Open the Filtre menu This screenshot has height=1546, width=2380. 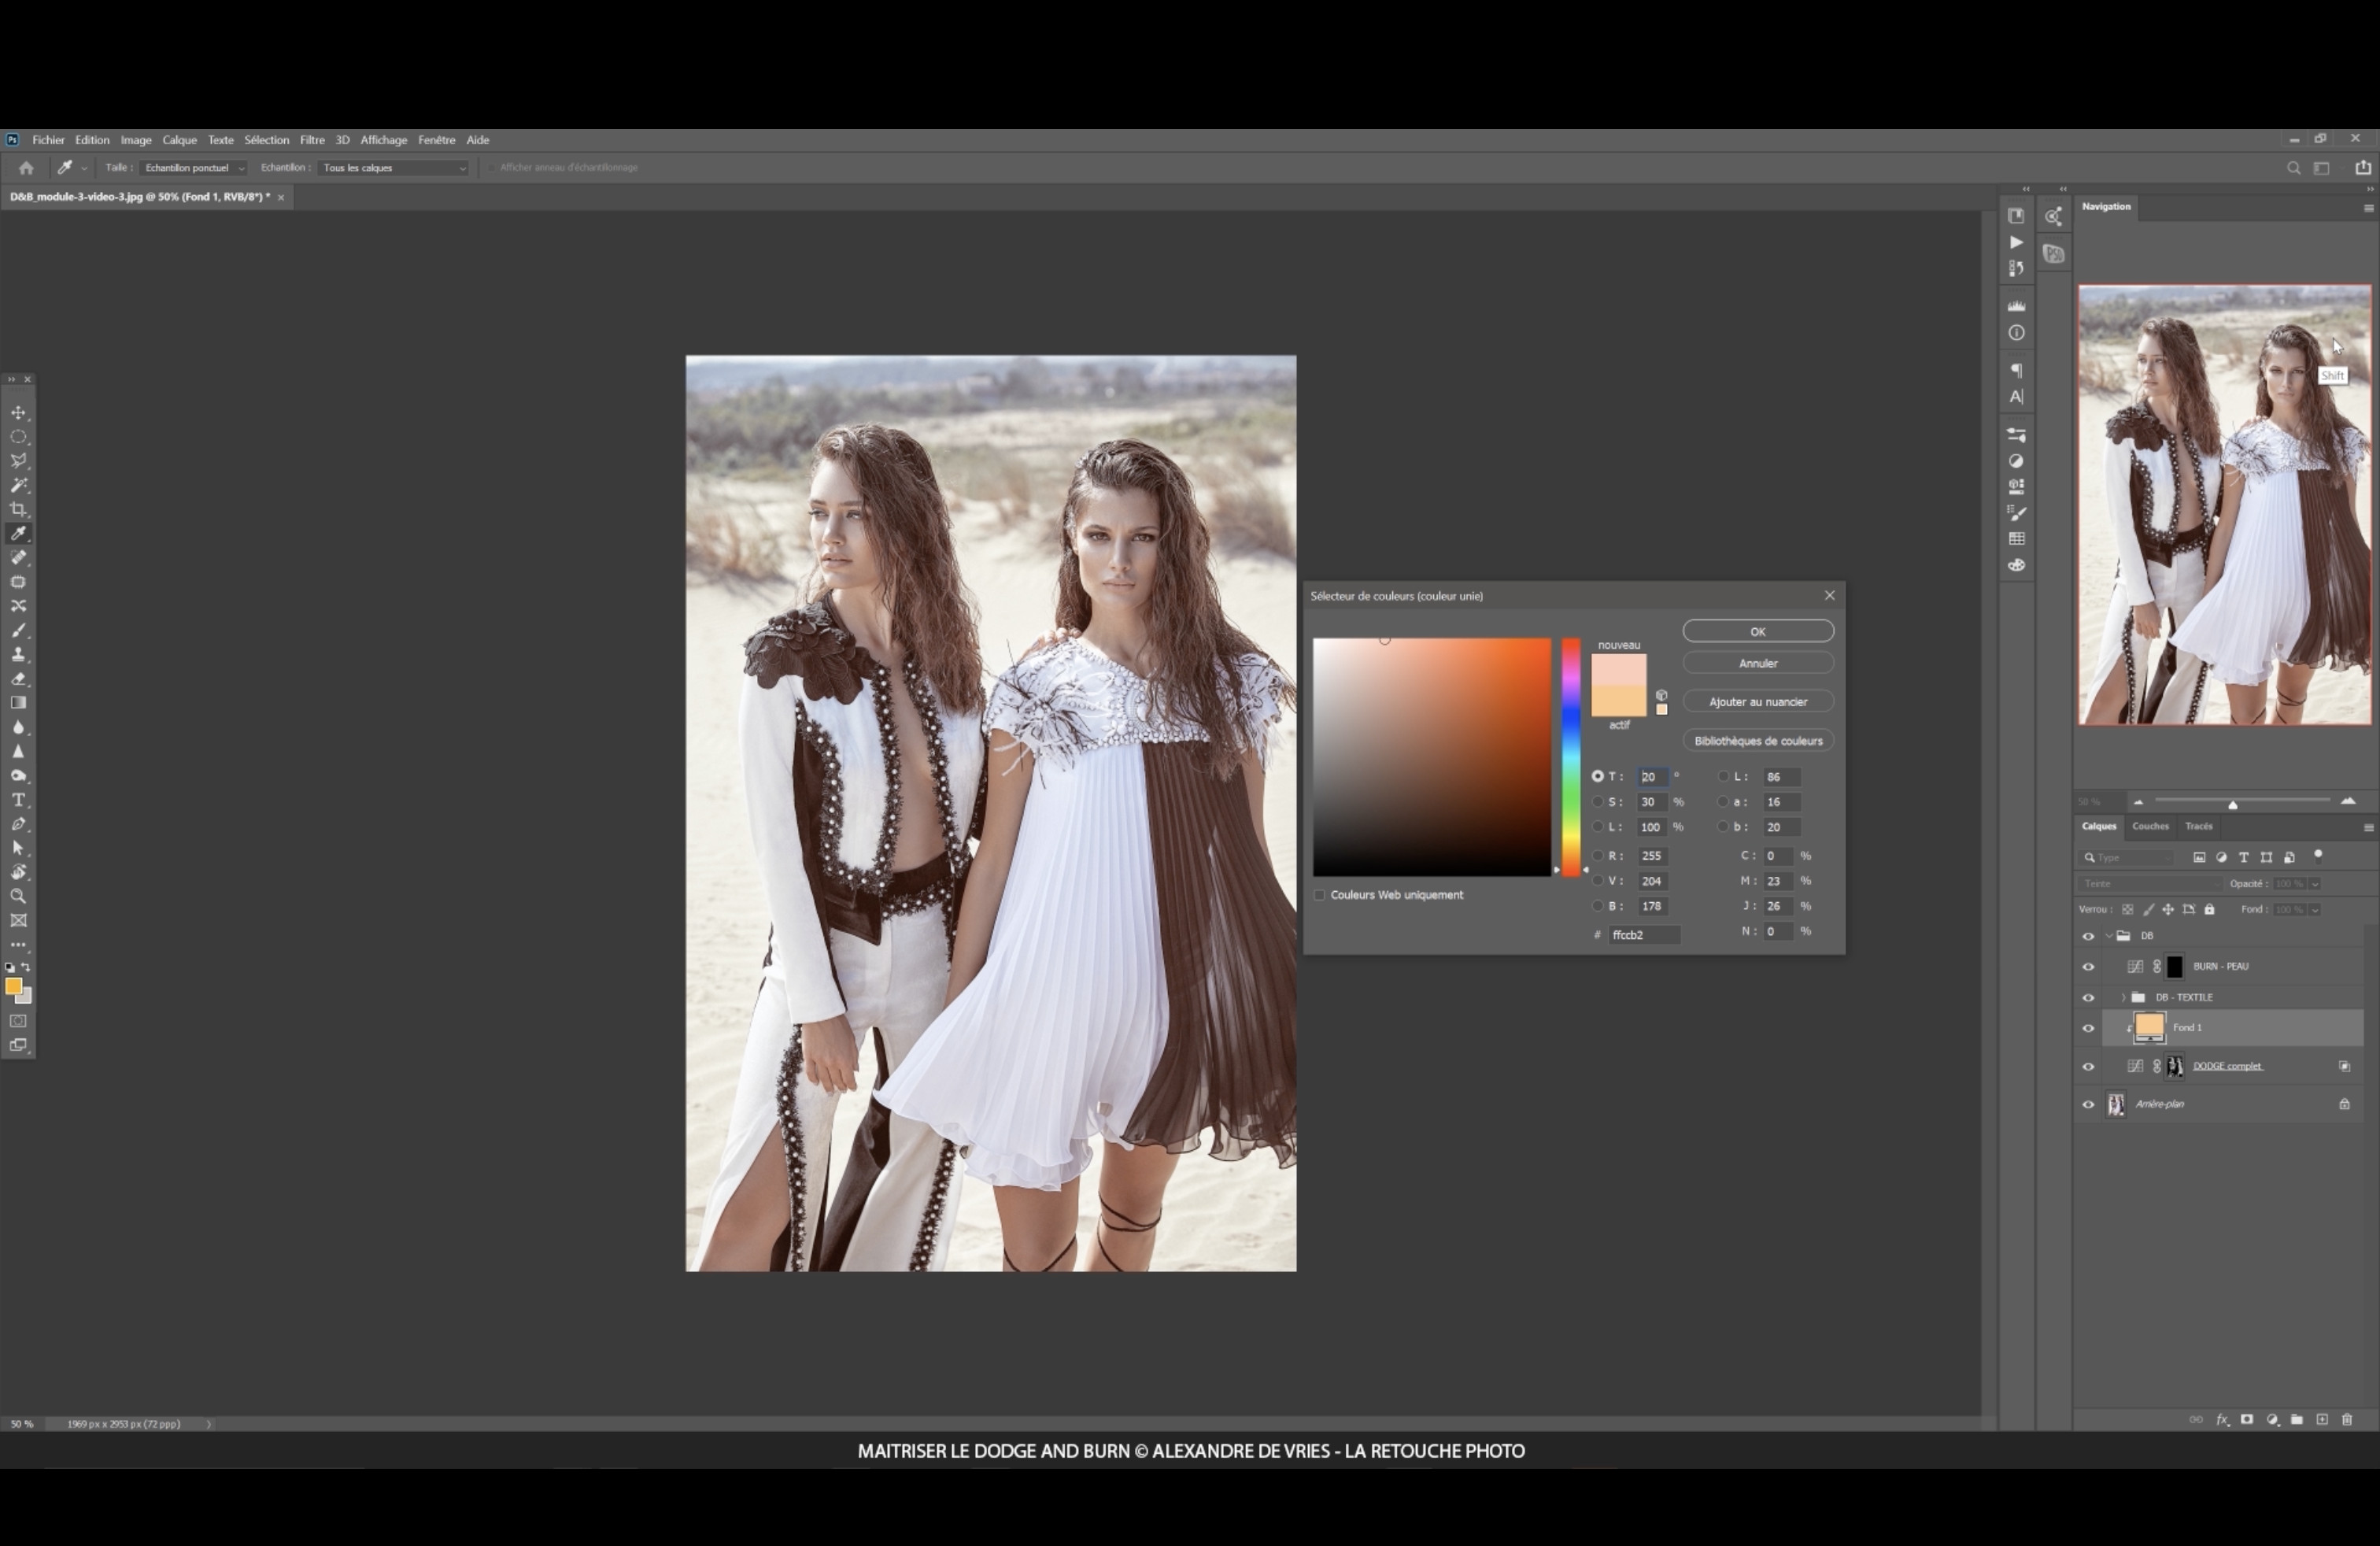point(312,140)
